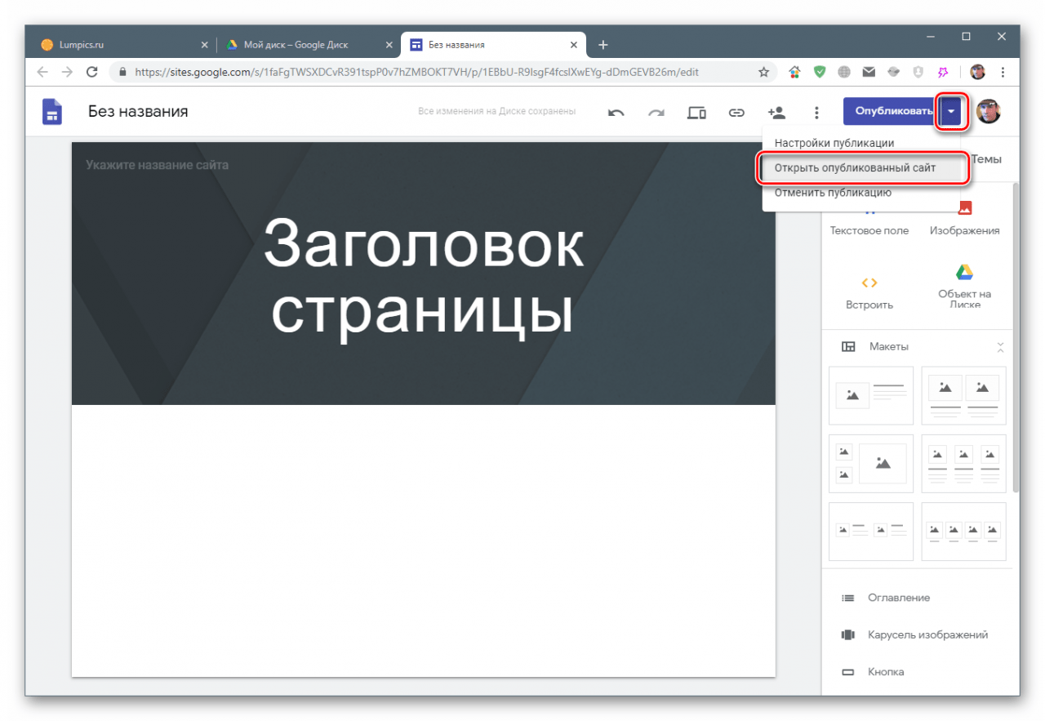
Task: Insert a Текстовое поле
Action: pos(869,220)
